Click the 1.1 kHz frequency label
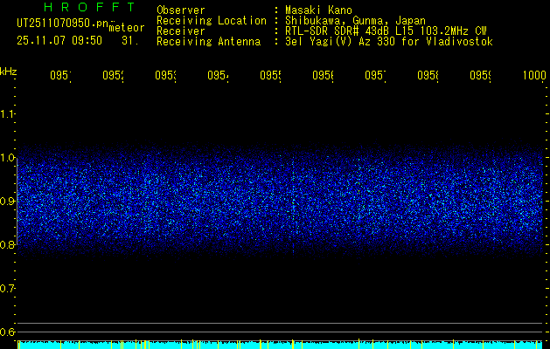550x349 pixels. (7, 113)
